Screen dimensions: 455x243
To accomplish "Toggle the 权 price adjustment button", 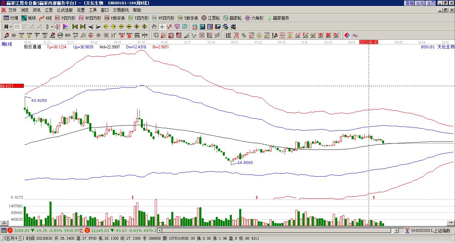I will point(58,27).
